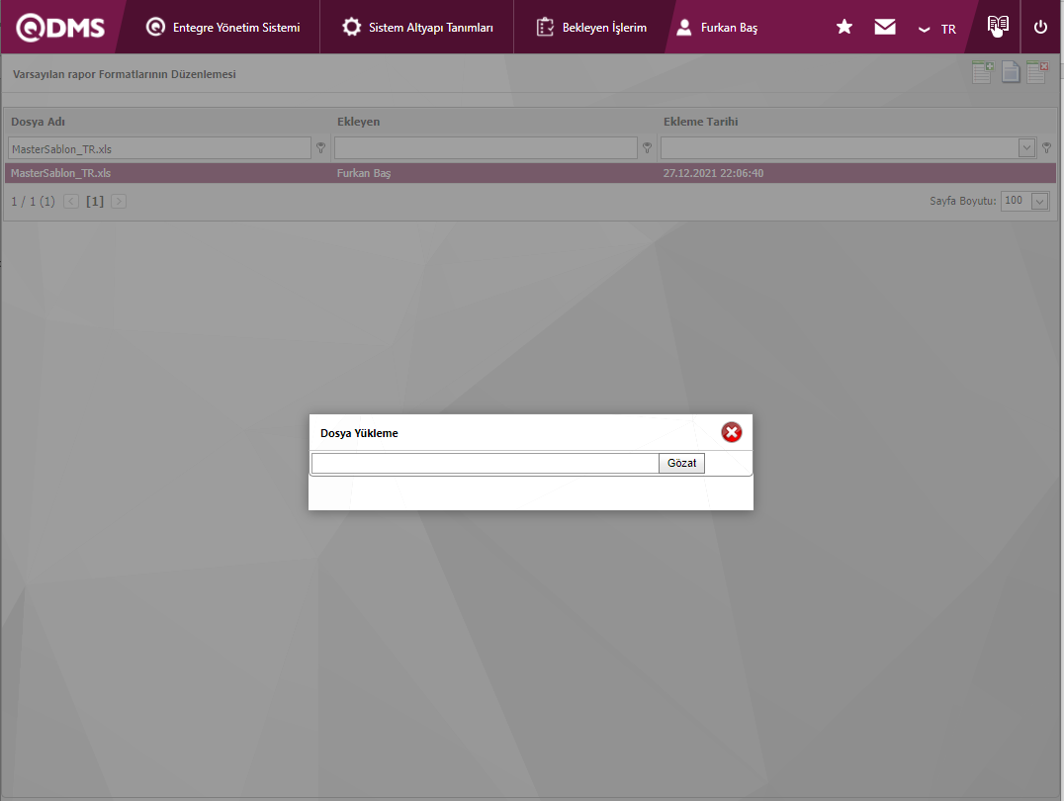Select page [1] in pager
Screen dimensions: 1064x801
[95, 201]
